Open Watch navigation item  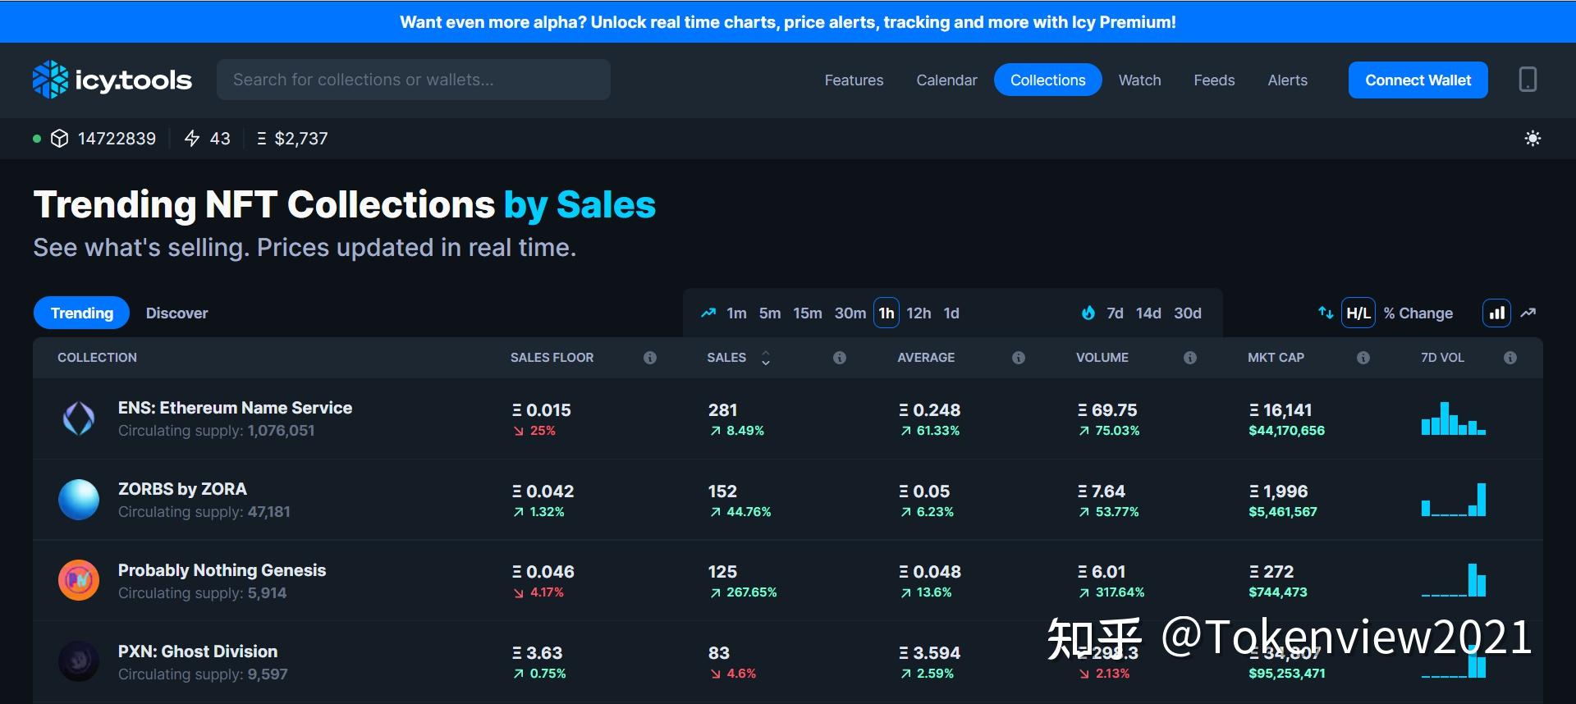point(1139,80)
